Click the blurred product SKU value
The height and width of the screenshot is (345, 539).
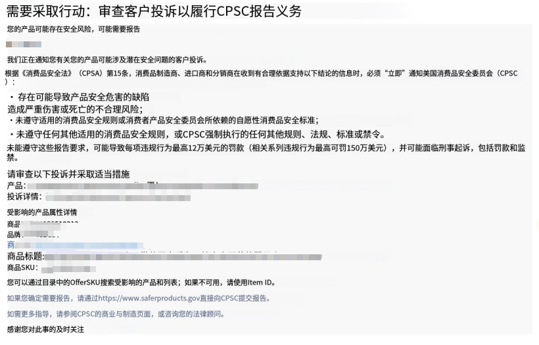pyautogui.click(x=68, y=269)
